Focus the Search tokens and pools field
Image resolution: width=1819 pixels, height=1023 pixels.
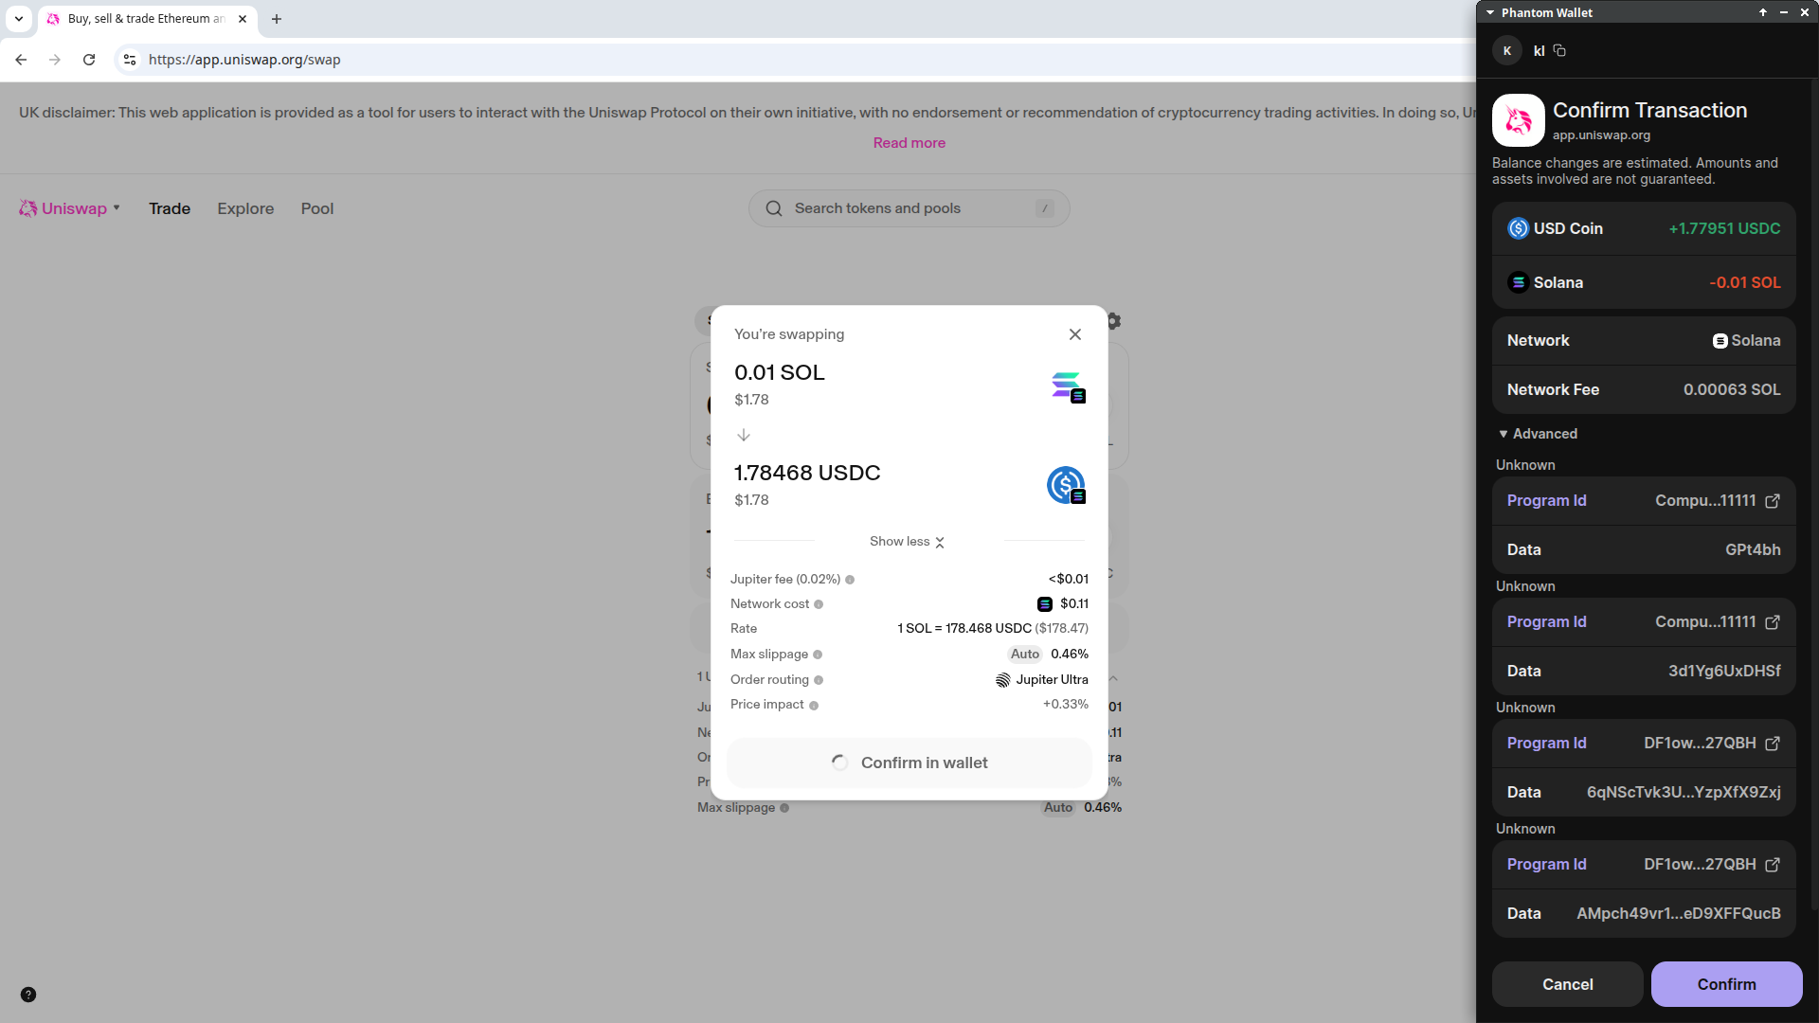(908, 208)
